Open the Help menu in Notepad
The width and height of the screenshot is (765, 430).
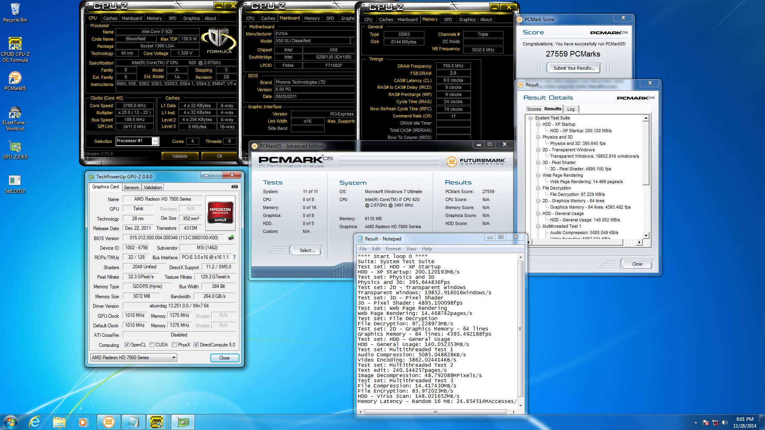click(x=427, y=249)
